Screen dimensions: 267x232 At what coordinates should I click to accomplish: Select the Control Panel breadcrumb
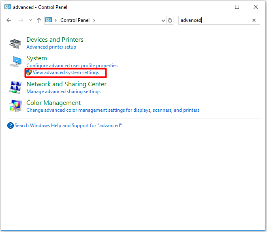pyautogui.click(x=75, y=20)
